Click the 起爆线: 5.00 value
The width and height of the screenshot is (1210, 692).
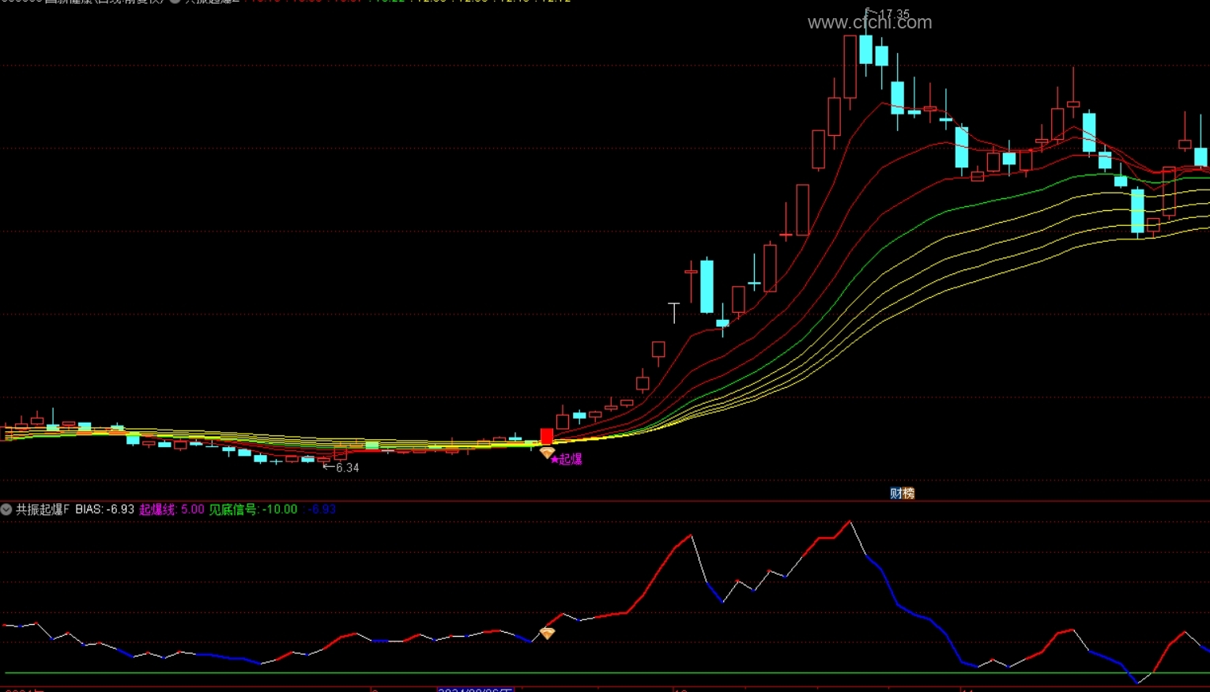pos(172,510)
